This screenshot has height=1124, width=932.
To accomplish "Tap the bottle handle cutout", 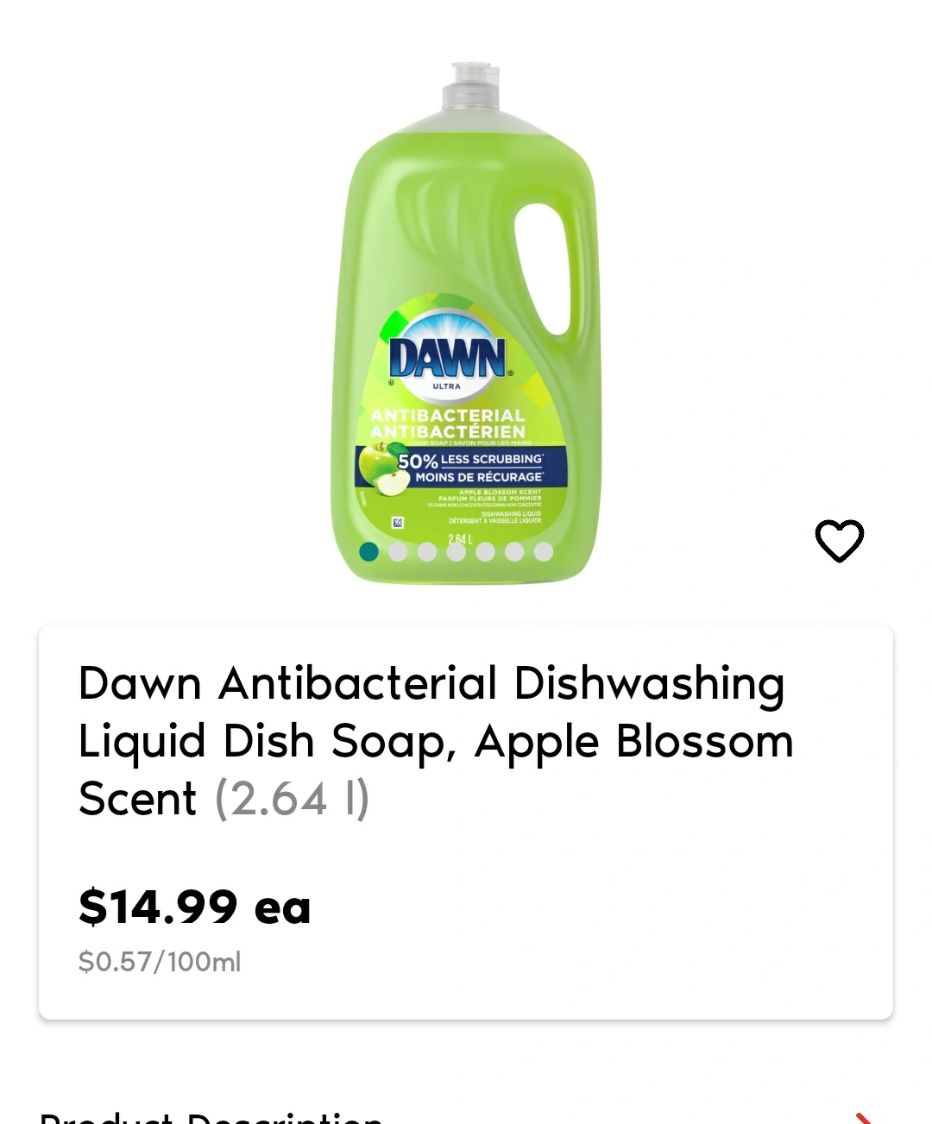I will point(543,267).
